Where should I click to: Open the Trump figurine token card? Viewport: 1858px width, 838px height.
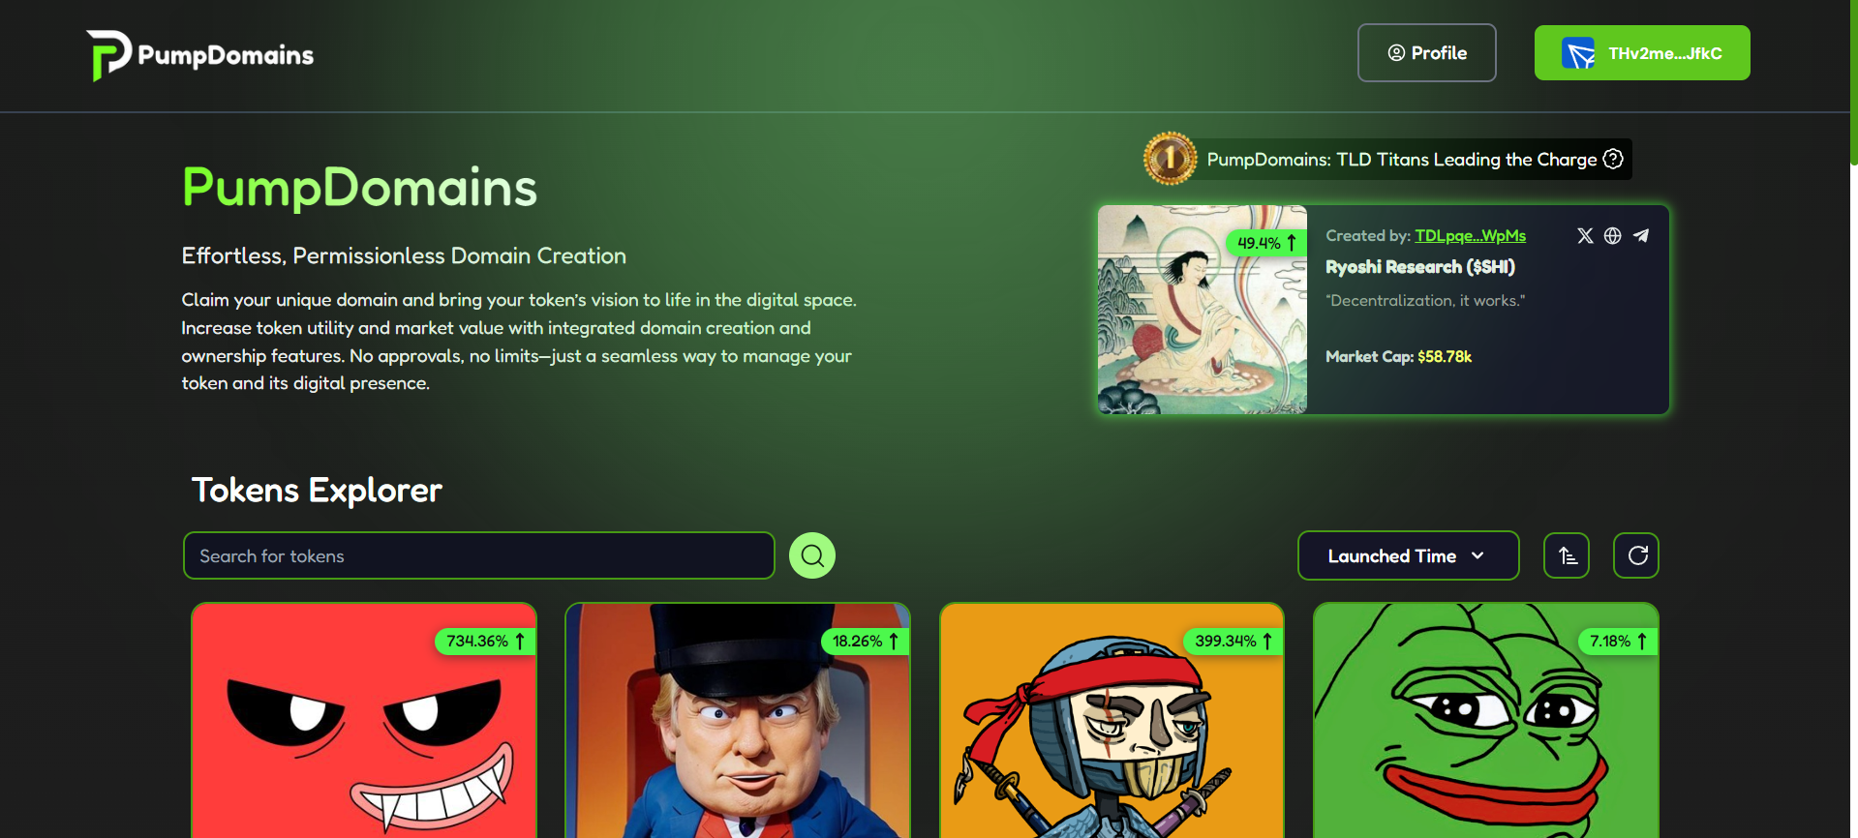[738, 721]
